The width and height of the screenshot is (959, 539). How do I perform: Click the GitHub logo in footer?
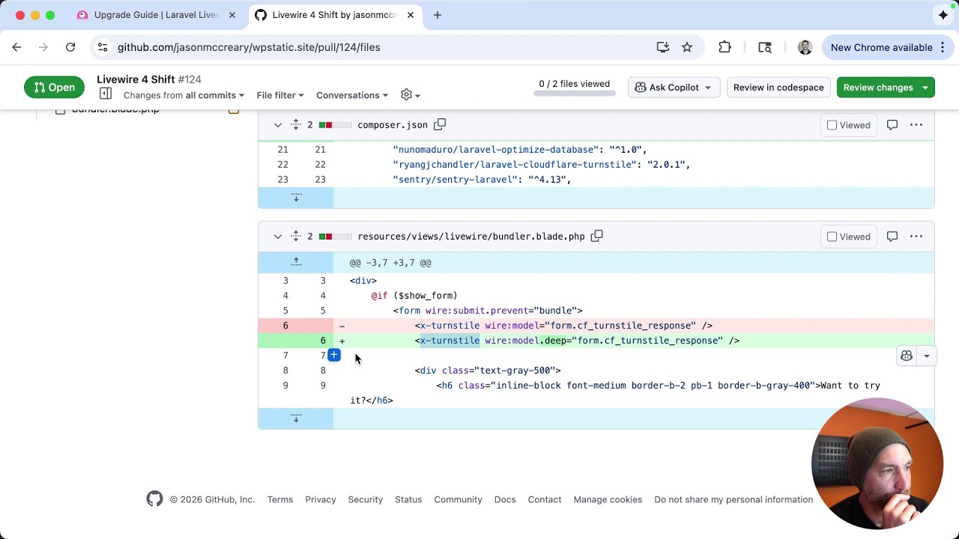click(x=154, y=499)
